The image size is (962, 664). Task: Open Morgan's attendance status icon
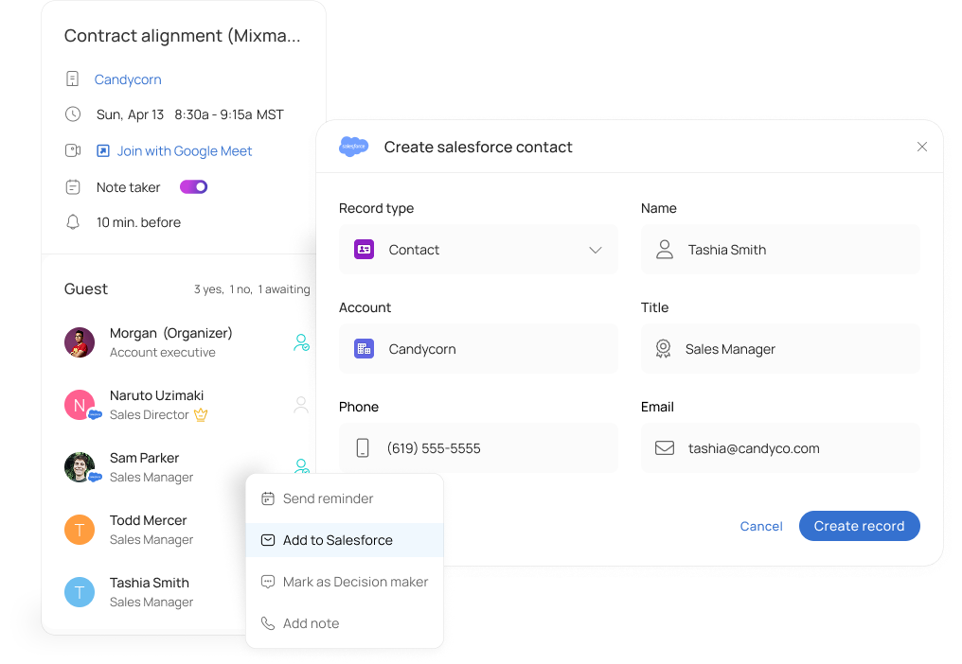point(301,342)
